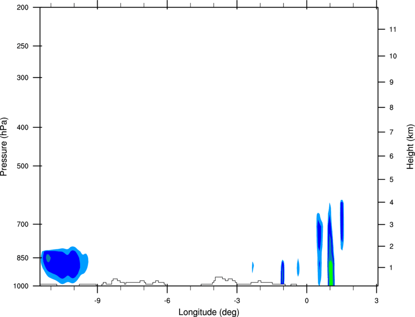
Task: Click the 'Pressure (hPa)' axis title
Action: (x=4, y=147)
